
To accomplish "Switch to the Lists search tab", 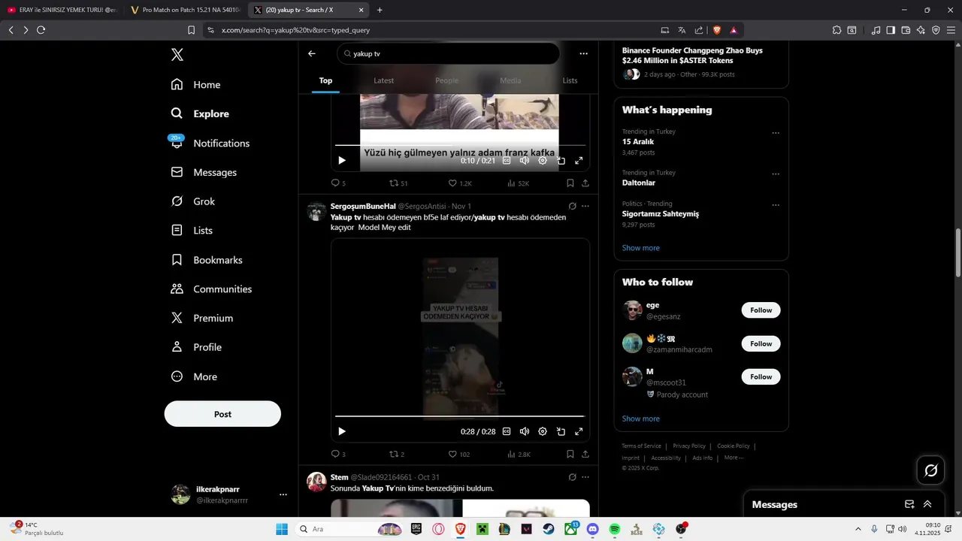I will coord(570,80).
